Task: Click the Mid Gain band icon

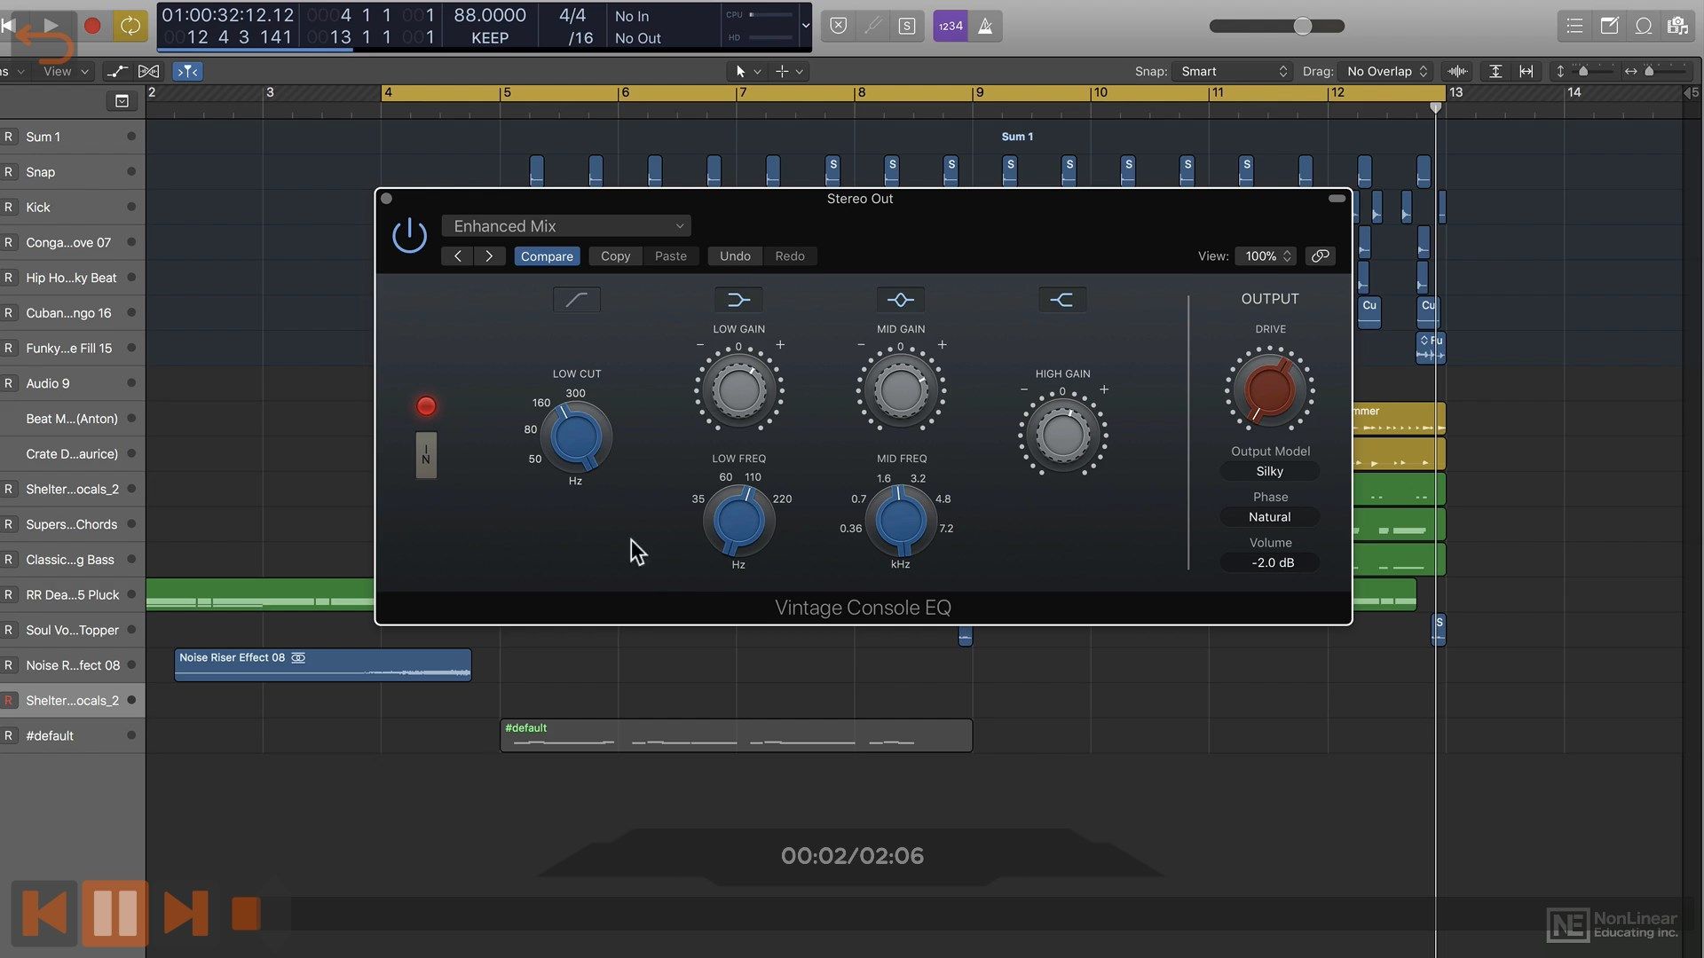Action: [900, 300]
